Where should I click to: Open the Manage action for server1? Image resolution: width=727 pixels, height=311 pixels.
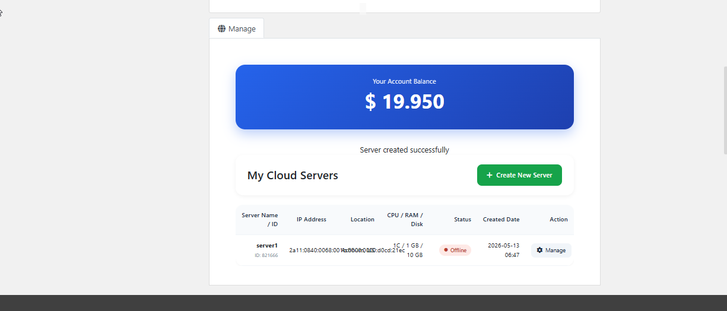pos(551,250)
